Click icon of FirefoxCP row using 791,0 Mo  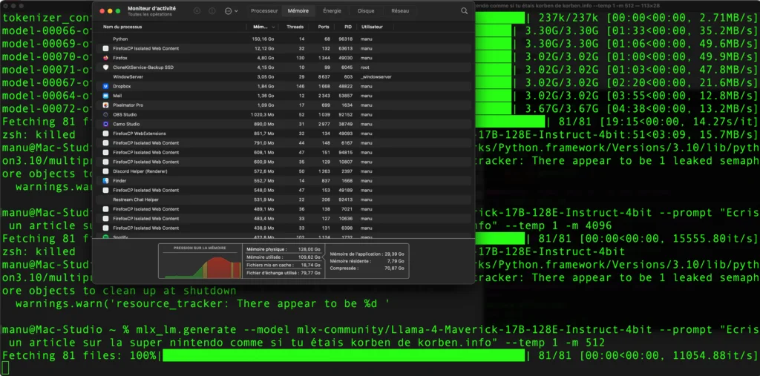(105, 143)
